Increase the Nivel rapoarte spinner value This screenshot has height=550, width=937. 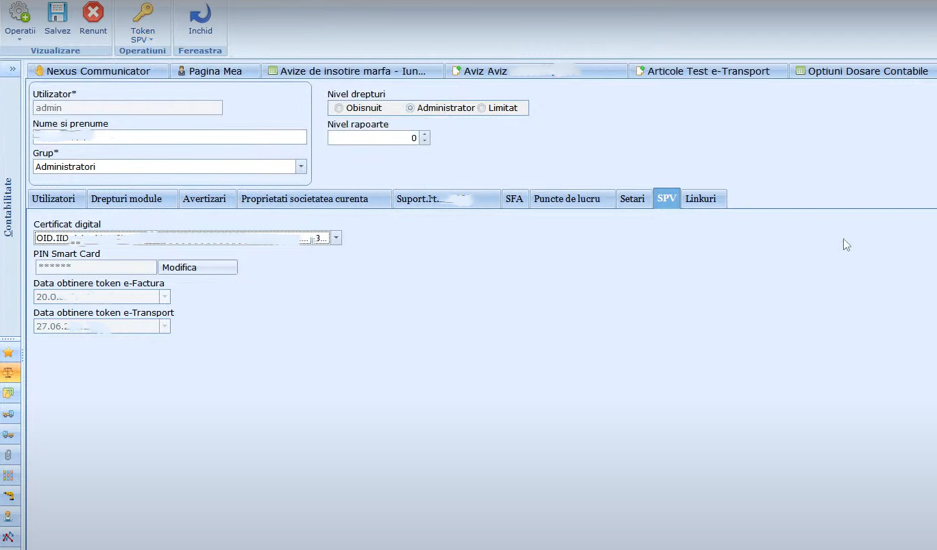click(x=425, y=135)
